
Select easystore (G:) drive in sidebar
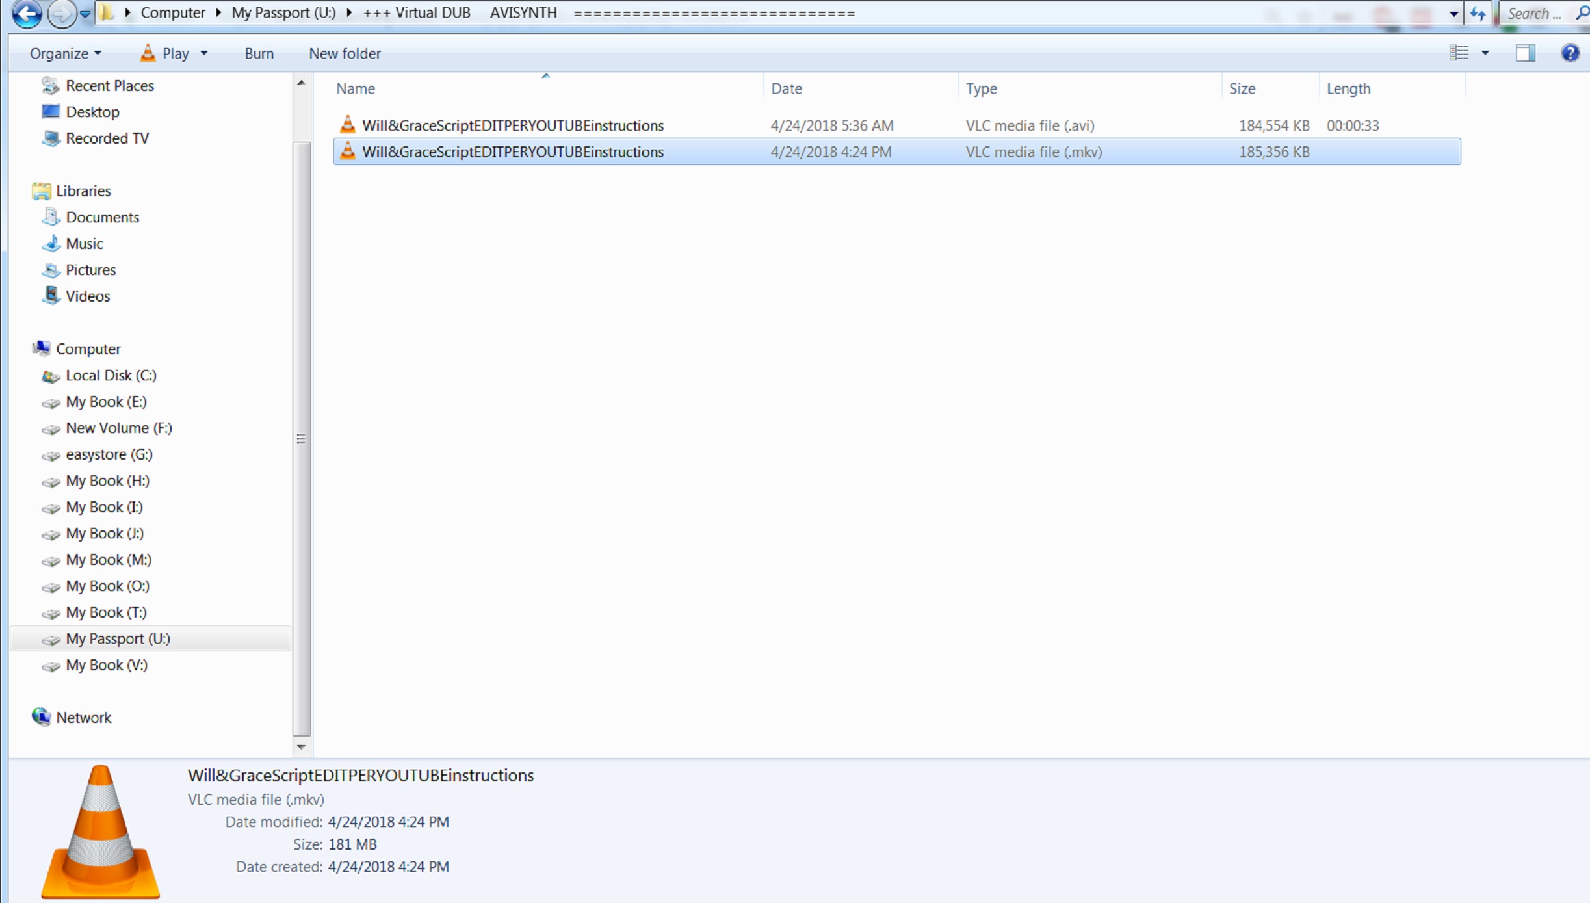tap(109, 454)
